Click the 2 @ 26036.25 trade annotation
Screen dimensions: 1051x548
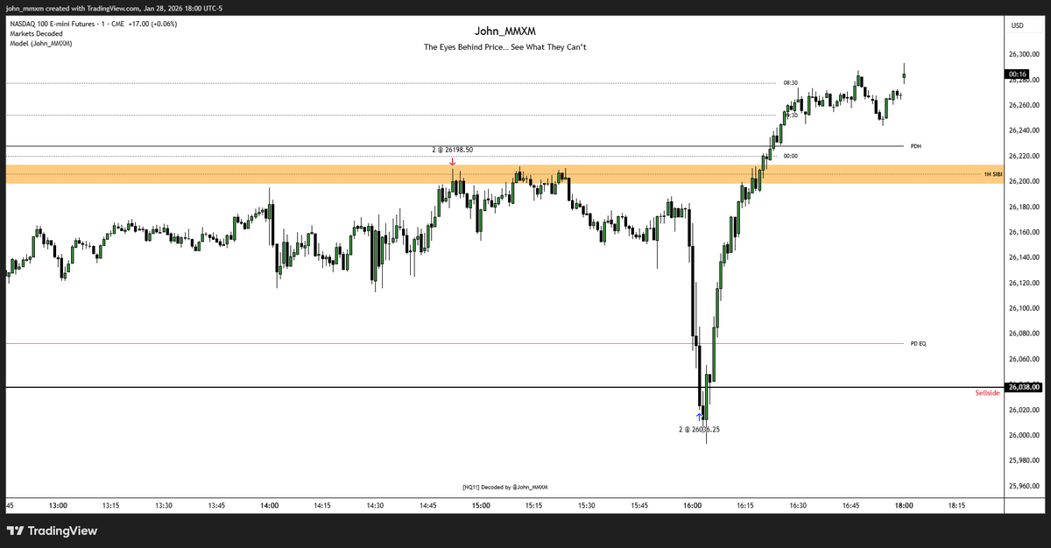[x=698, y=429]
